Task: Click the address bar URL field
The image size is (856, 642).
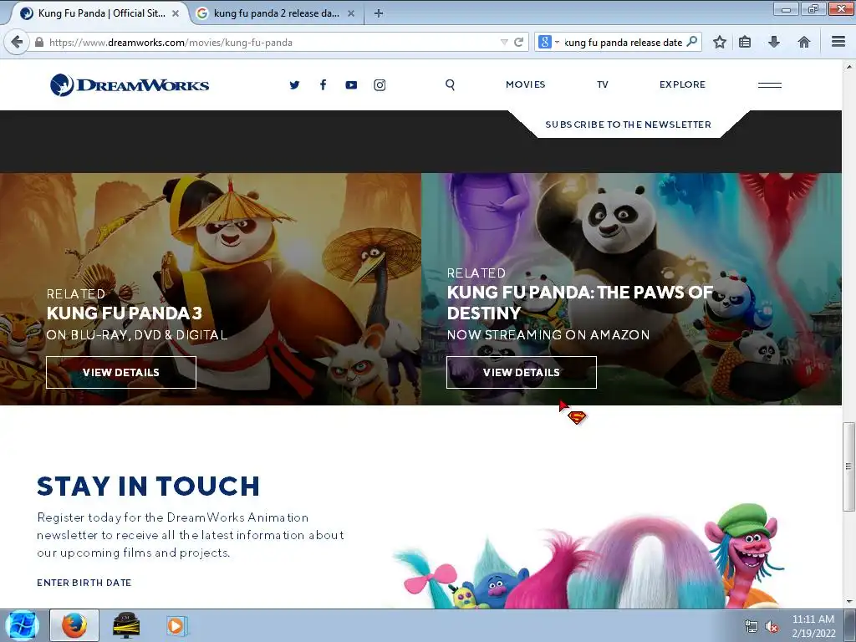Action: [273, 42]
